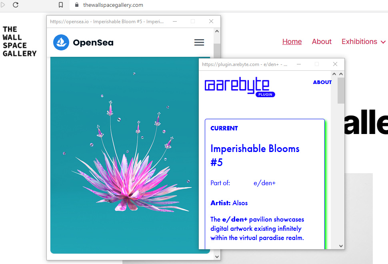Maximize the OpenSea popup window
388x264 pixels.
(x=193, y=21)
